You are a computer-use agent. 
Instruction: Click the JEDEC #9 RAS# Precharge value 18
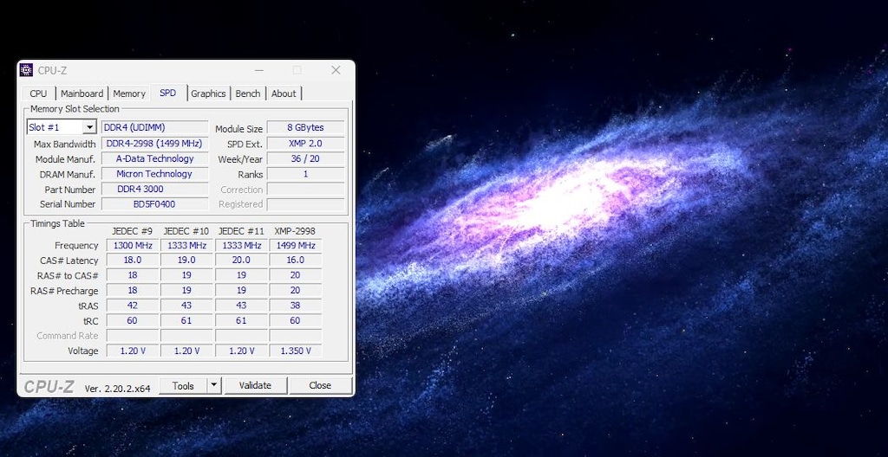pyautogui.click(x=133, y=290)
